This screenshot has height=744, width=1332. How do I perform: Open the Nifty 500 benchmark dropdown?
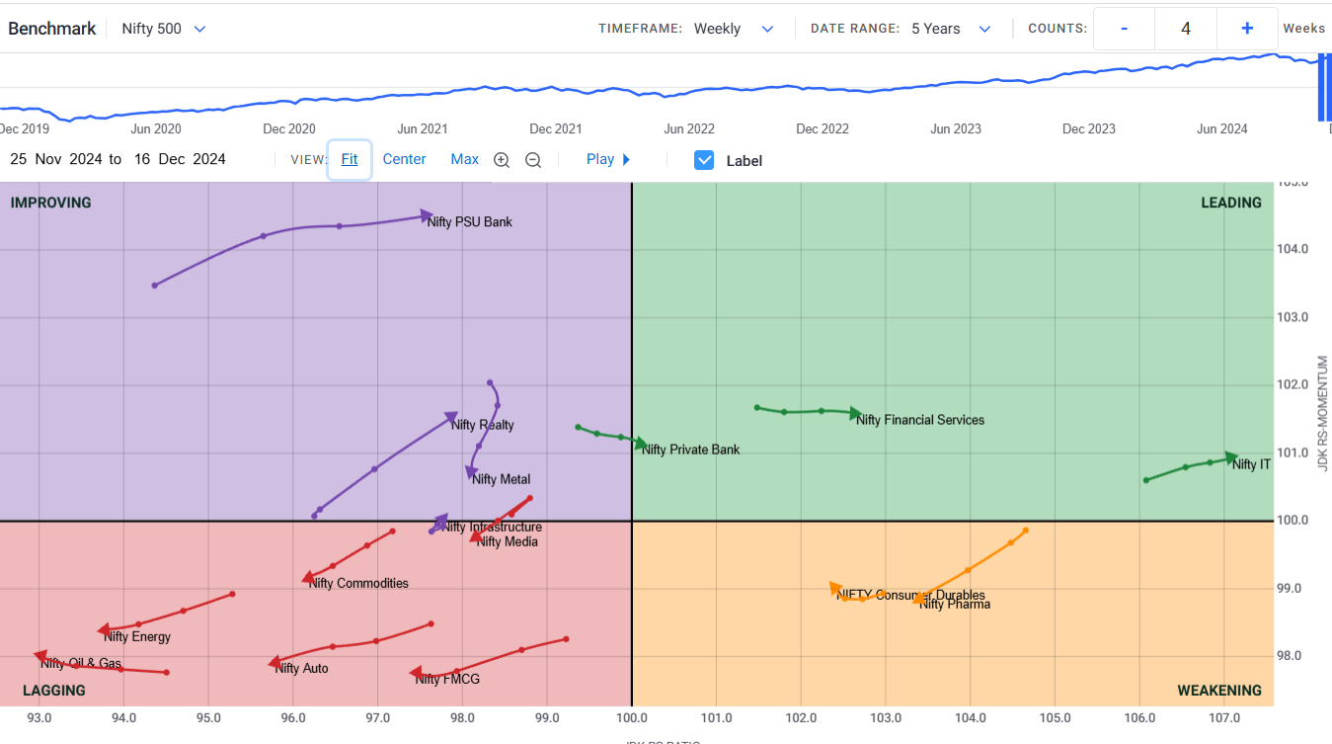(x=164, y=29)
